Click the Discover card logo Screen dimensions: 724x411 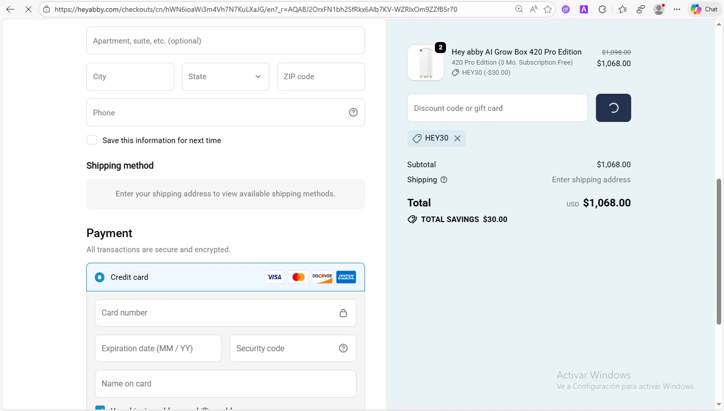coord(322,277)
